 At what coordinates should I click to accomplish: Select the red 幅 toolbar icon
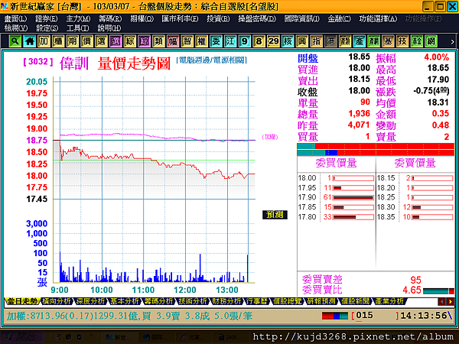point(173,41)
